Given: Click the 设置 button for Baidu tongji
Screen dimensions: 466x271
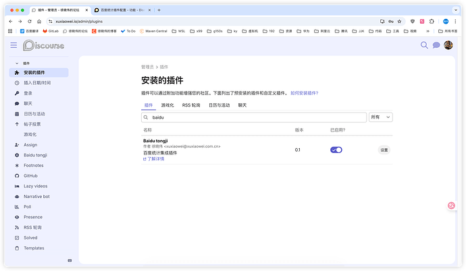Looking at the screenshot, I should click(384, 150).
